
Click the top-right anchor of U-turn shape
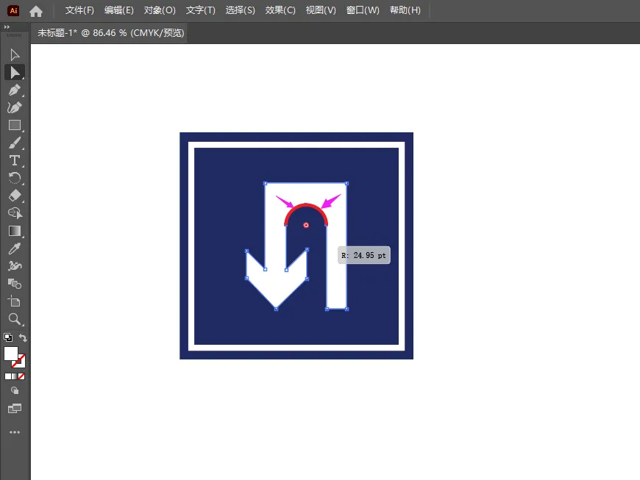[347, 184]
